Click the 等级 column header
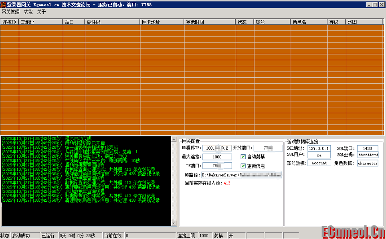The width and height of the screenshot is (386, 239). 336,22
